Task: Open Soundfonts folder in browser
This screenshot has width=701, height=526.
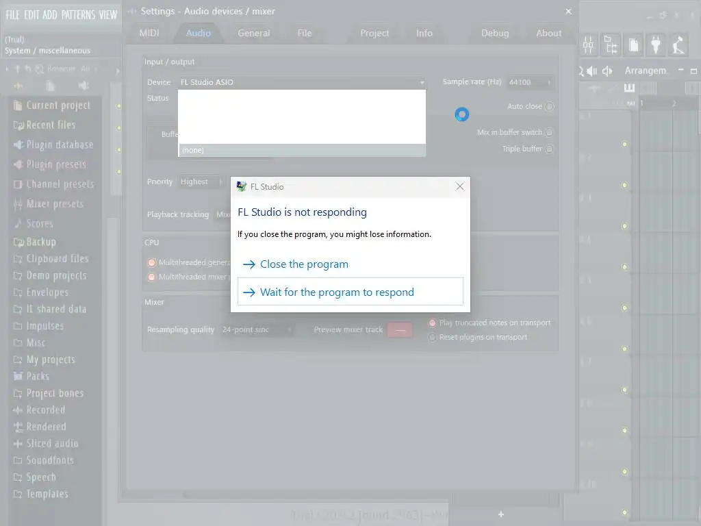Action: click(x=43, y=460)
